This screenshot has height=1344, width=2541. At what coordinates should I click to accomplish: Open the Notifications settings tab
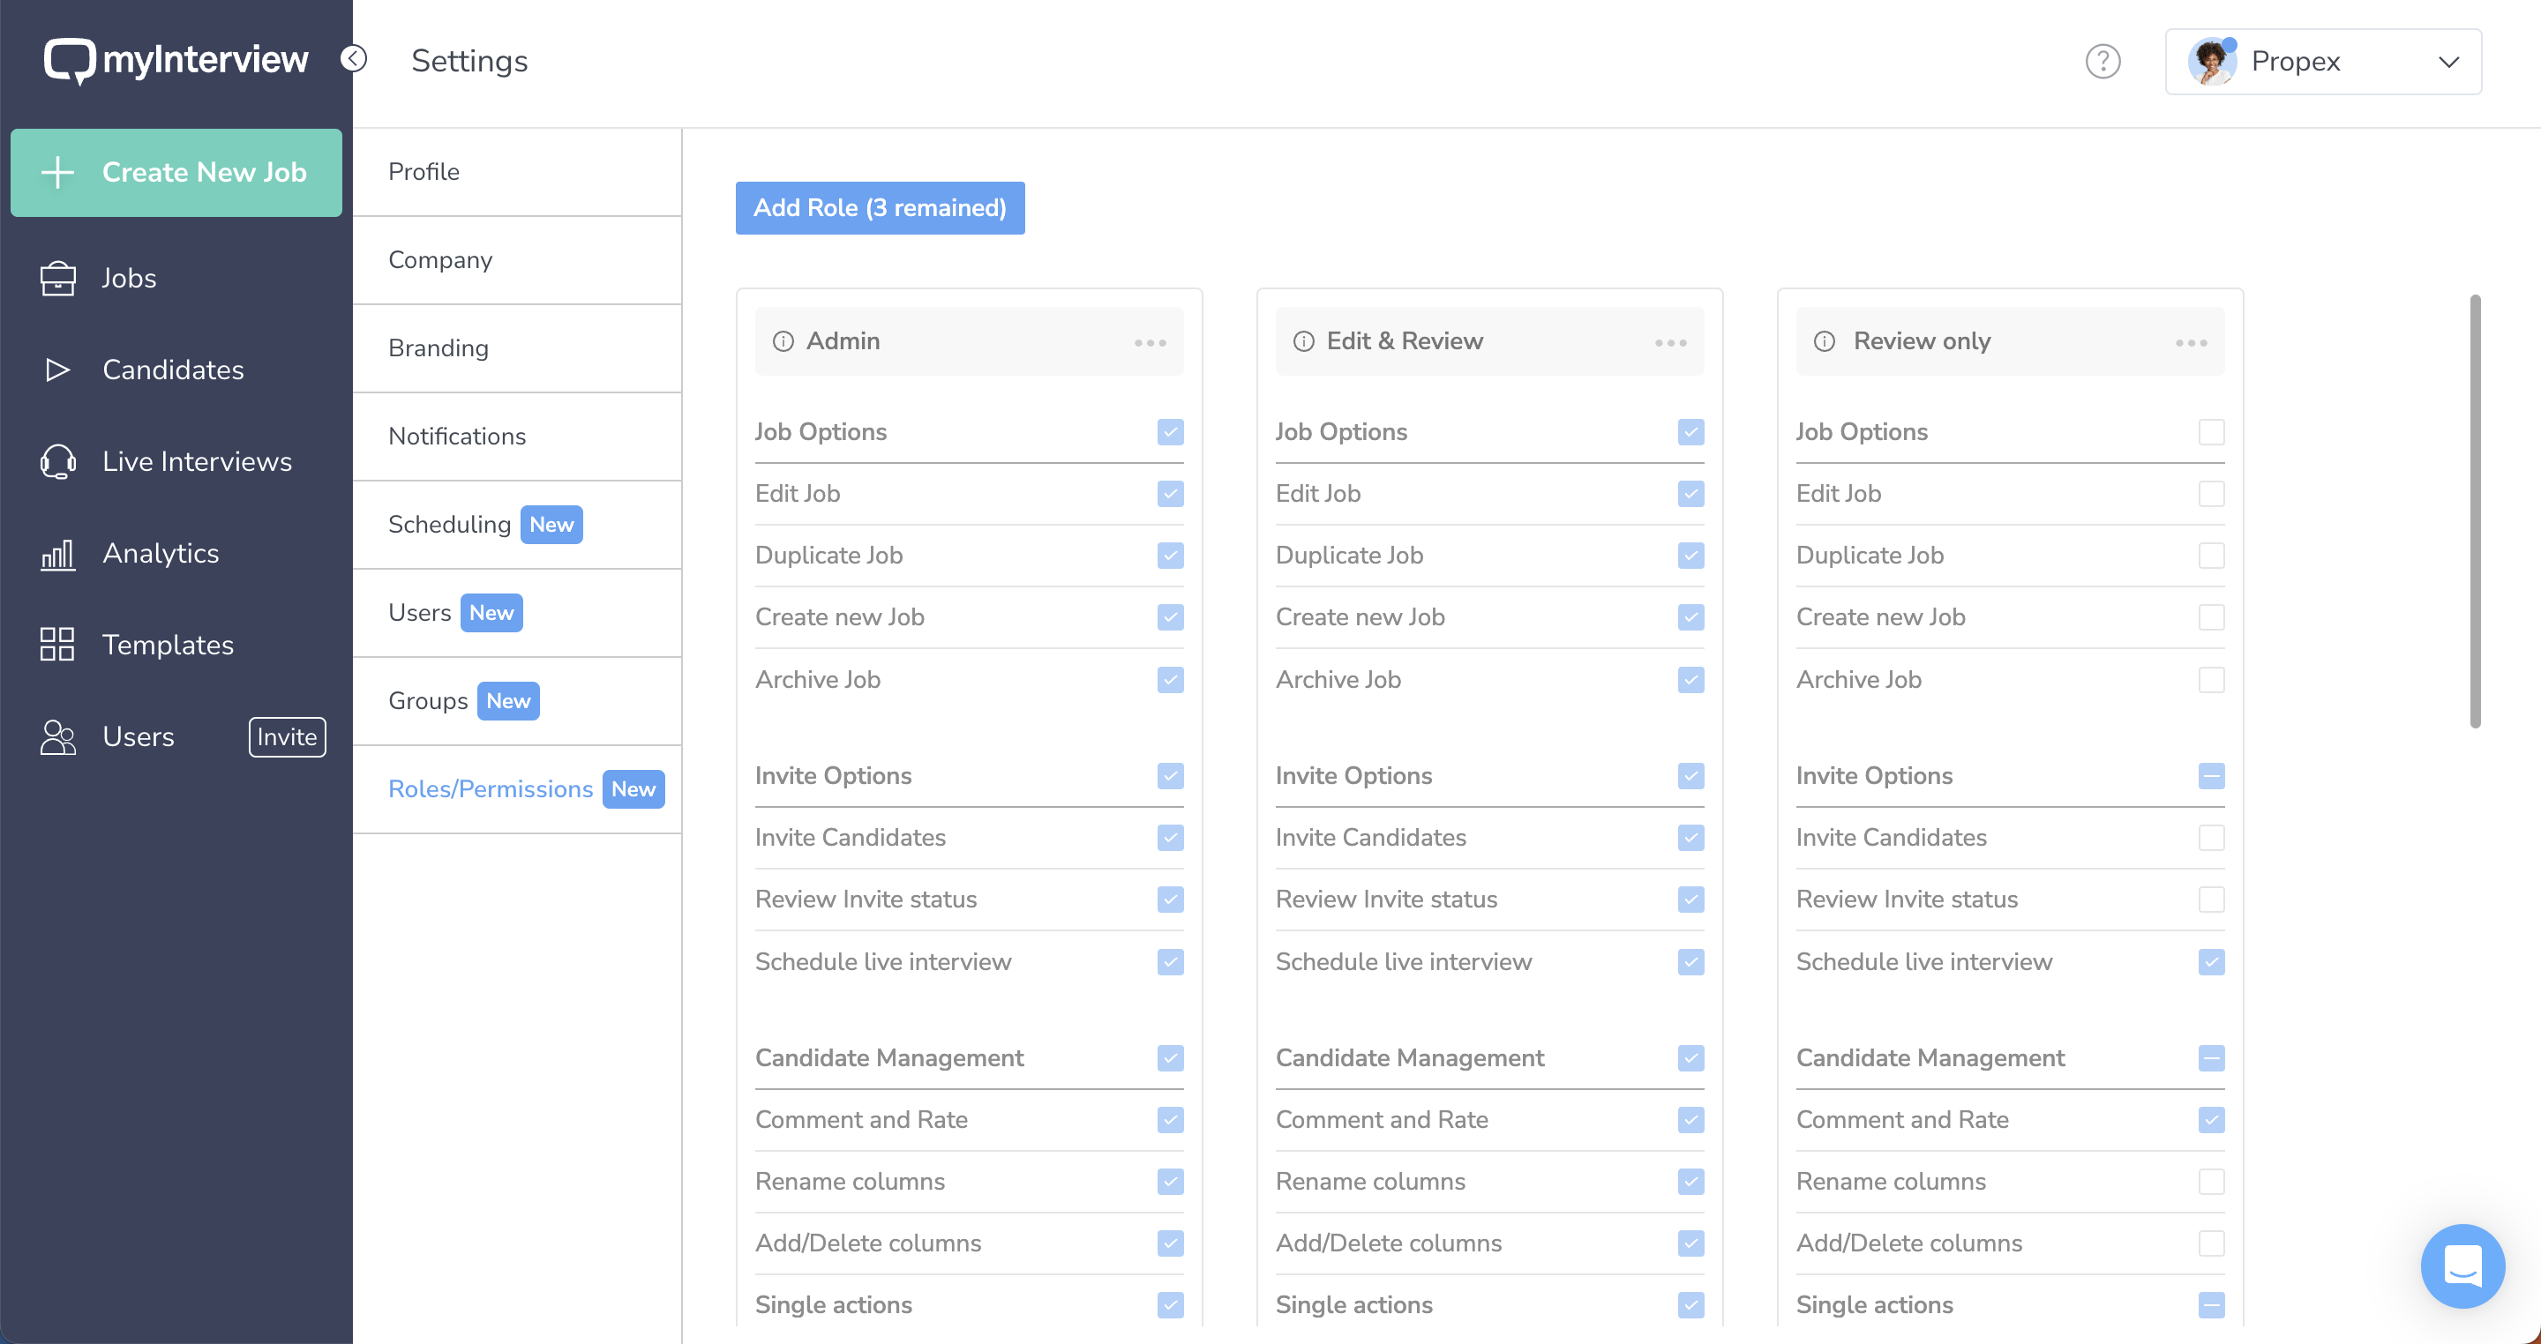457,436
